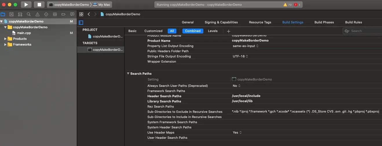This screenshot has height=146, width=382.
Task: Open the Source Control navigator
Action: [x=11, y=14]
